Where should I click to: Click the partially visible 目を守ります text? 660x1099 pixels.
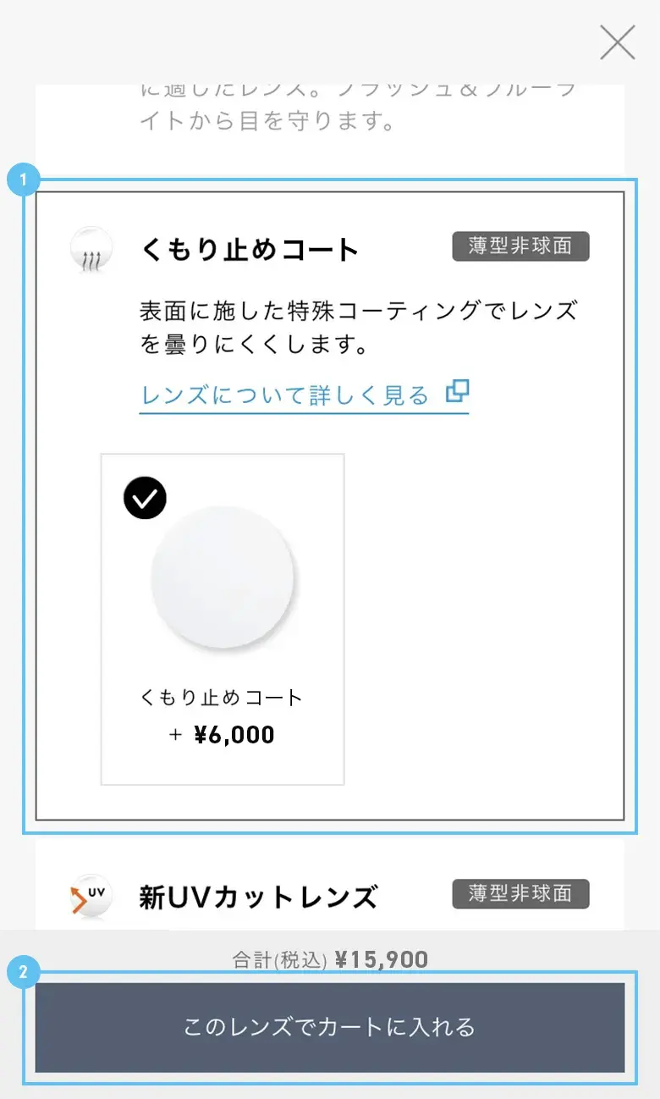[267, 120]
